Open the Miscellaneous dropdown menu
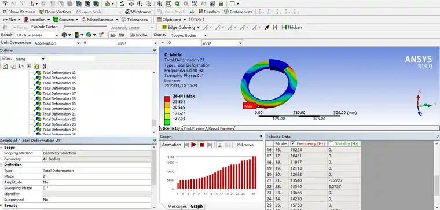 coord(100,20)
